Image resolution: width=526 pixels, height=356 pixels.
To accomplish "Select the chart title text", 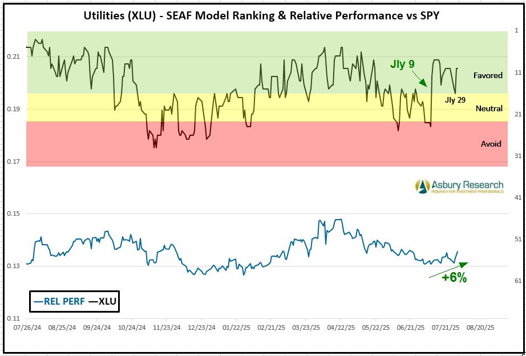I will (262, 15).
